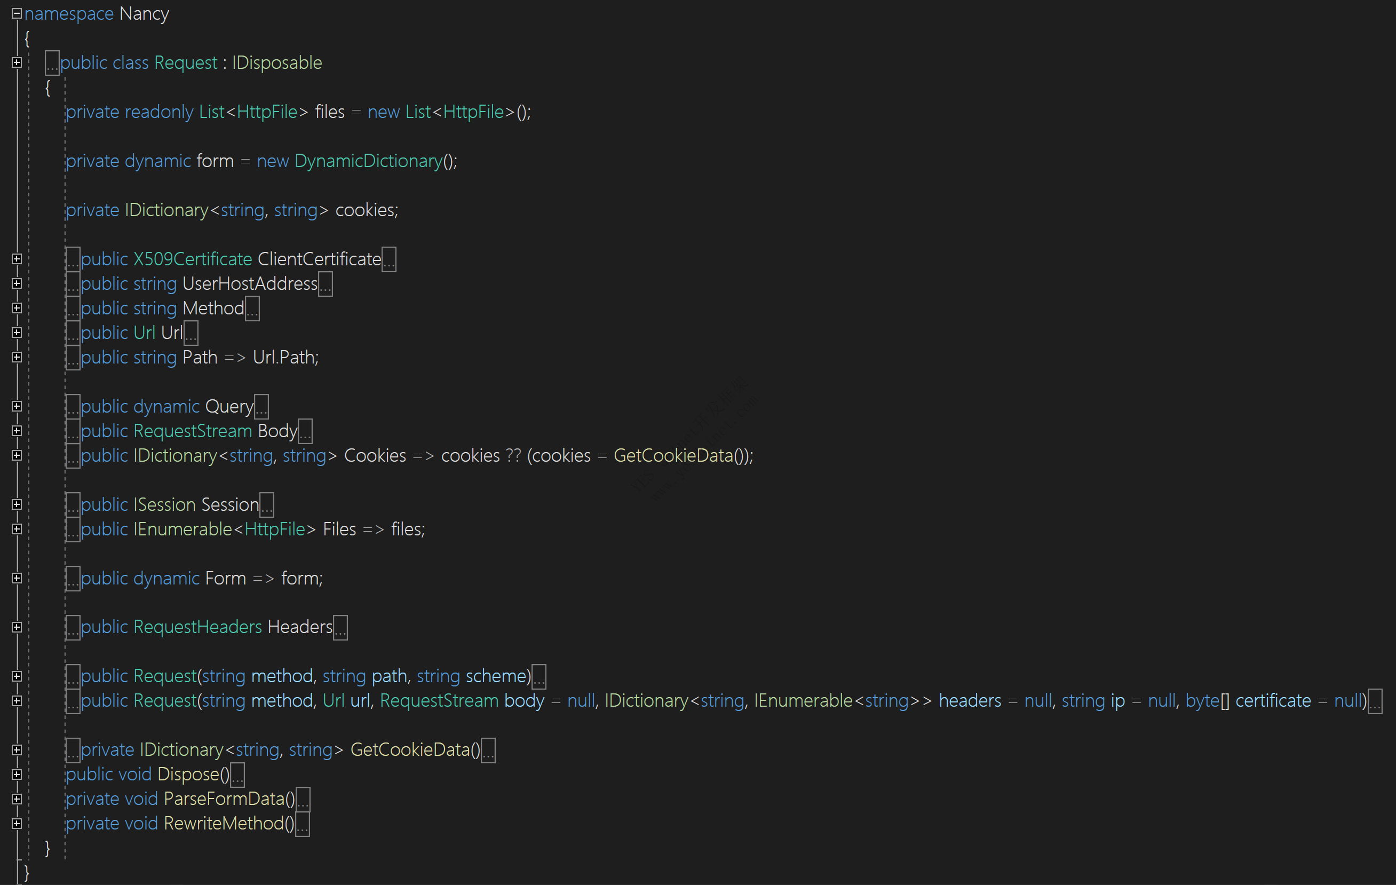Open collapsed comment before public X509Certificate

pyautogui.click(x=73, y=259)
